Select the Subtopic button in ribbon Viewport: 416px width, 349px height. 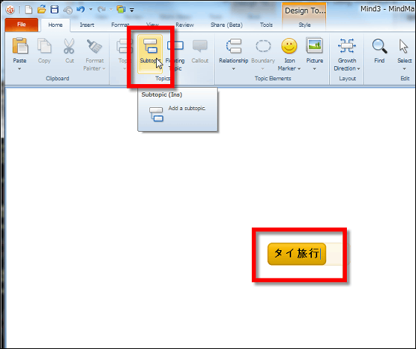[x=150, y=54]
